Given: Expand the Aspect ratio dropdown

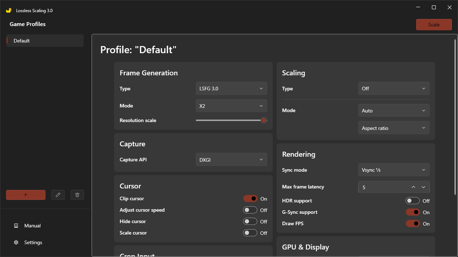Looking at the screenshot, I should click(394, 128).
